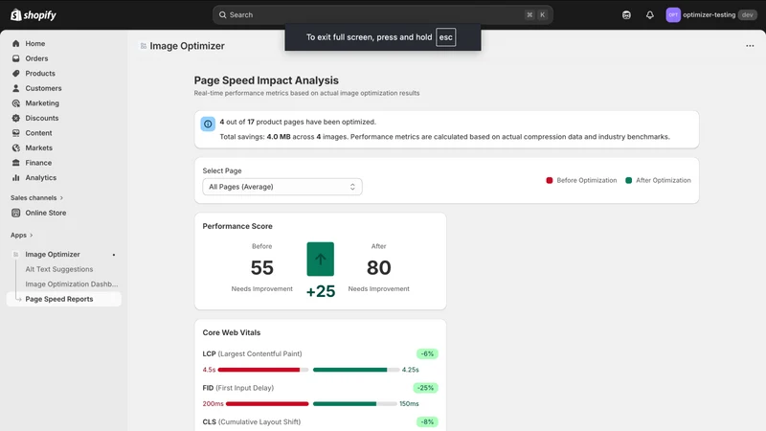766x431 pixels.
Task: Click the pin dot next to Image Optimizer
Action: tap(114, 255)
